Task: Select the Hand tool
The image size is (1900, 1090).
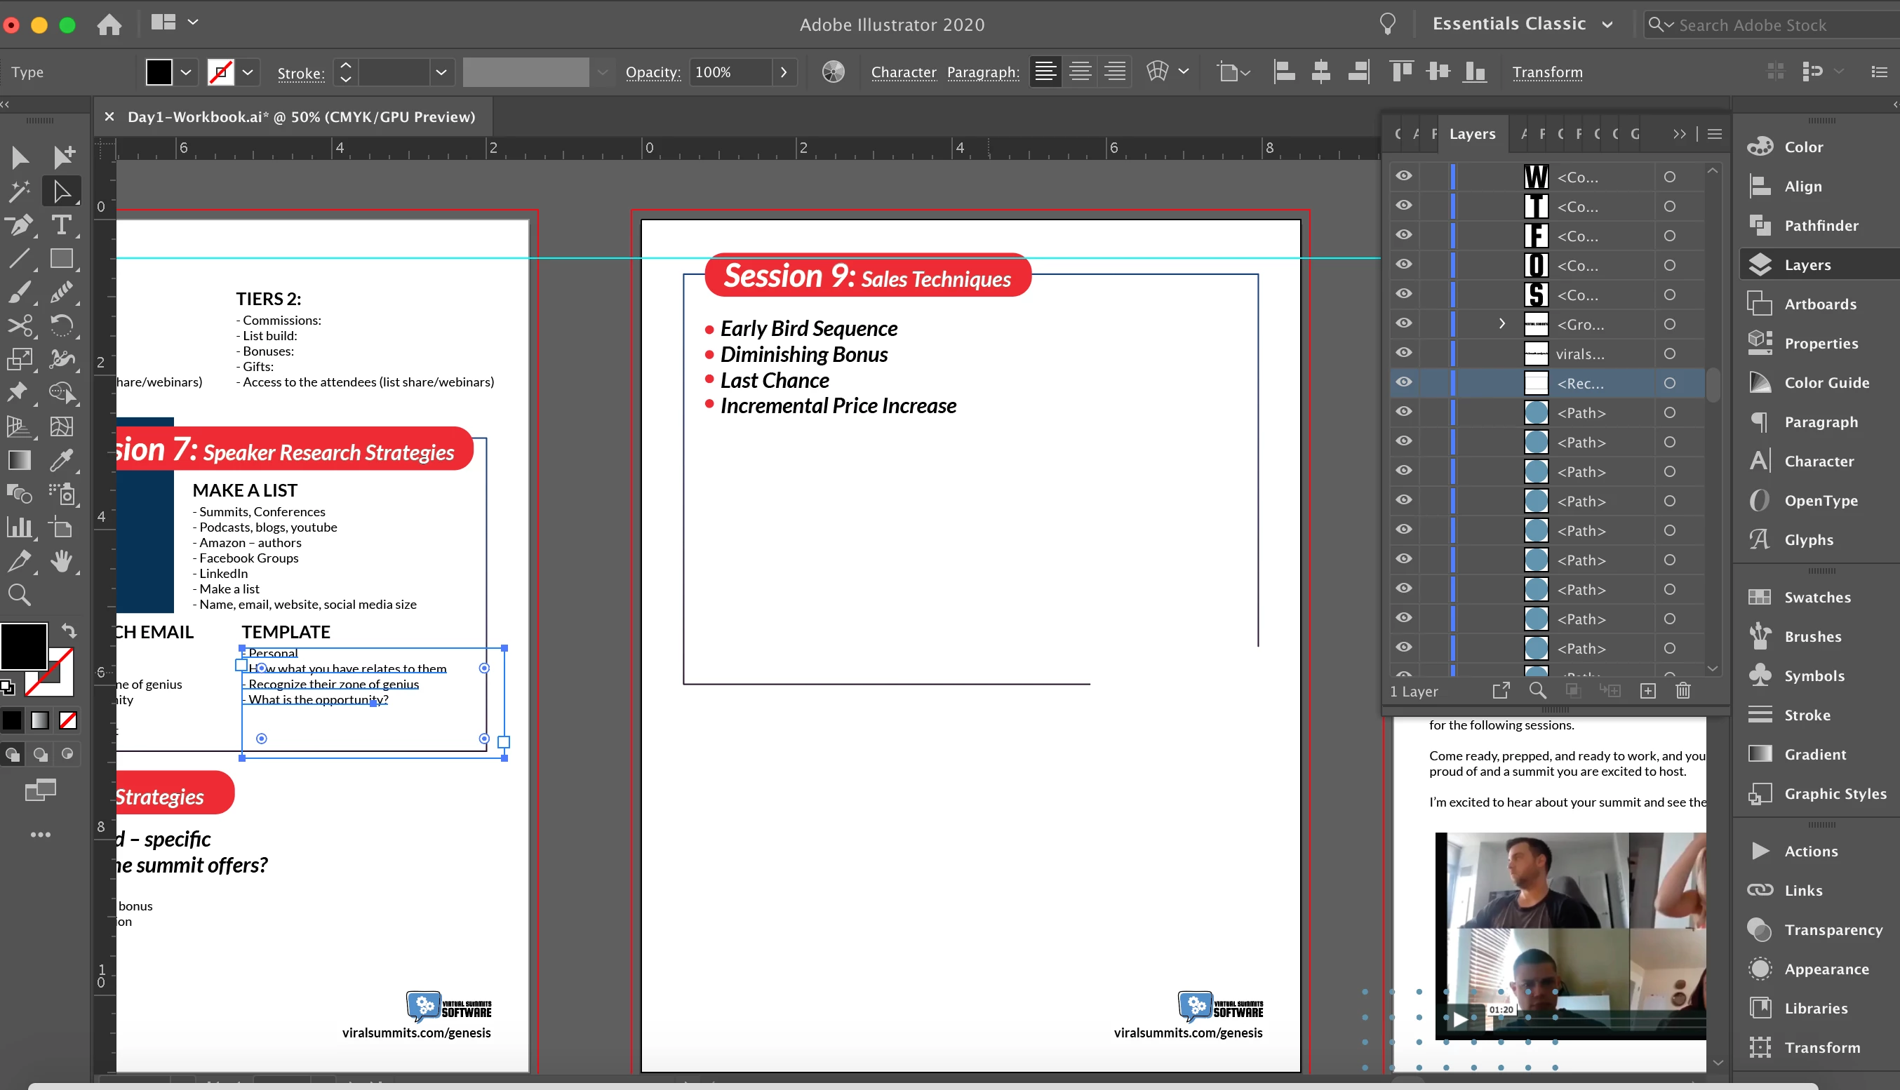Action: pos(61,561)
